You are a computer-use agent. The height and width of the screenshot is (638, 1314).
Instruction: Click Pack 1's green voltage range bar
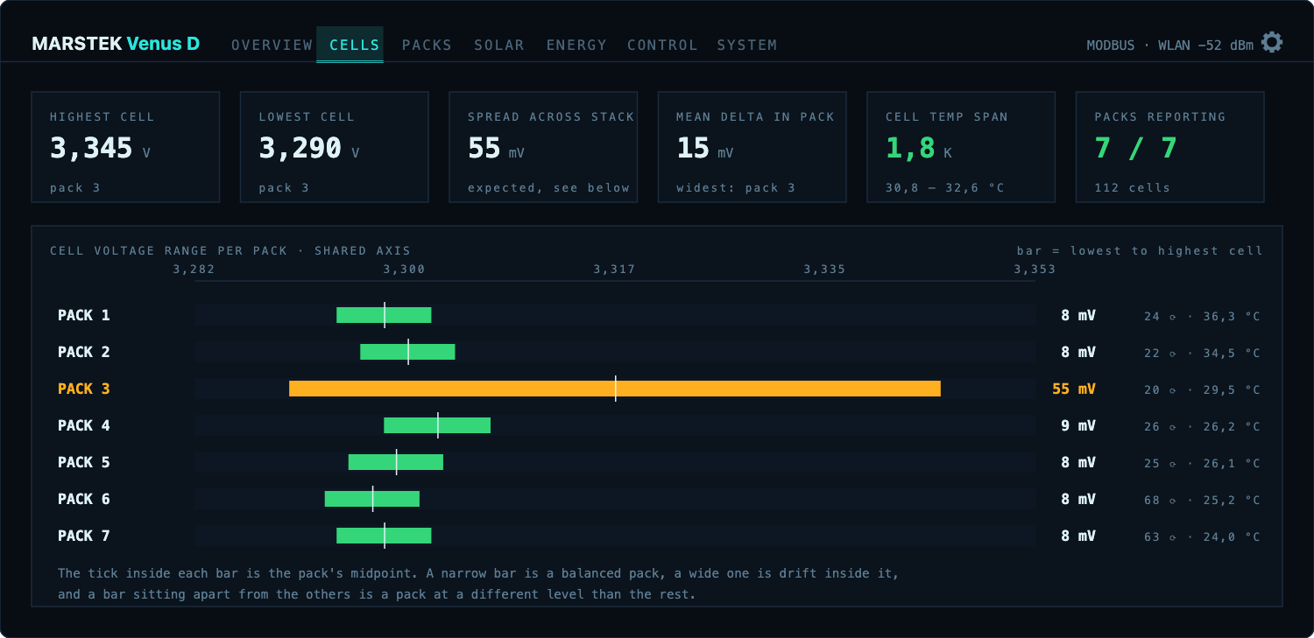[x=384, y=315]
